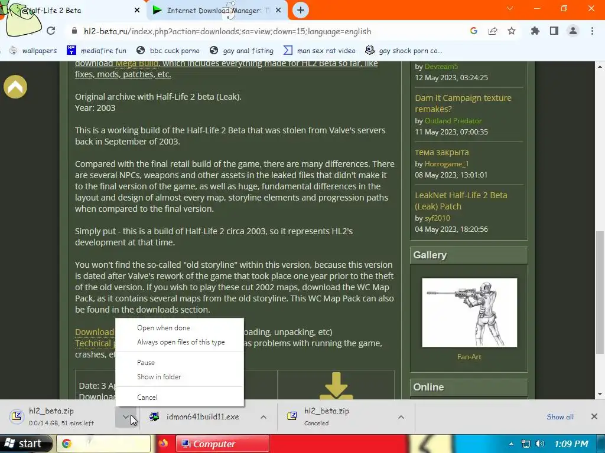Click the Chrome taskbar button
Screen dimensions: 605x453
[103, 444]
